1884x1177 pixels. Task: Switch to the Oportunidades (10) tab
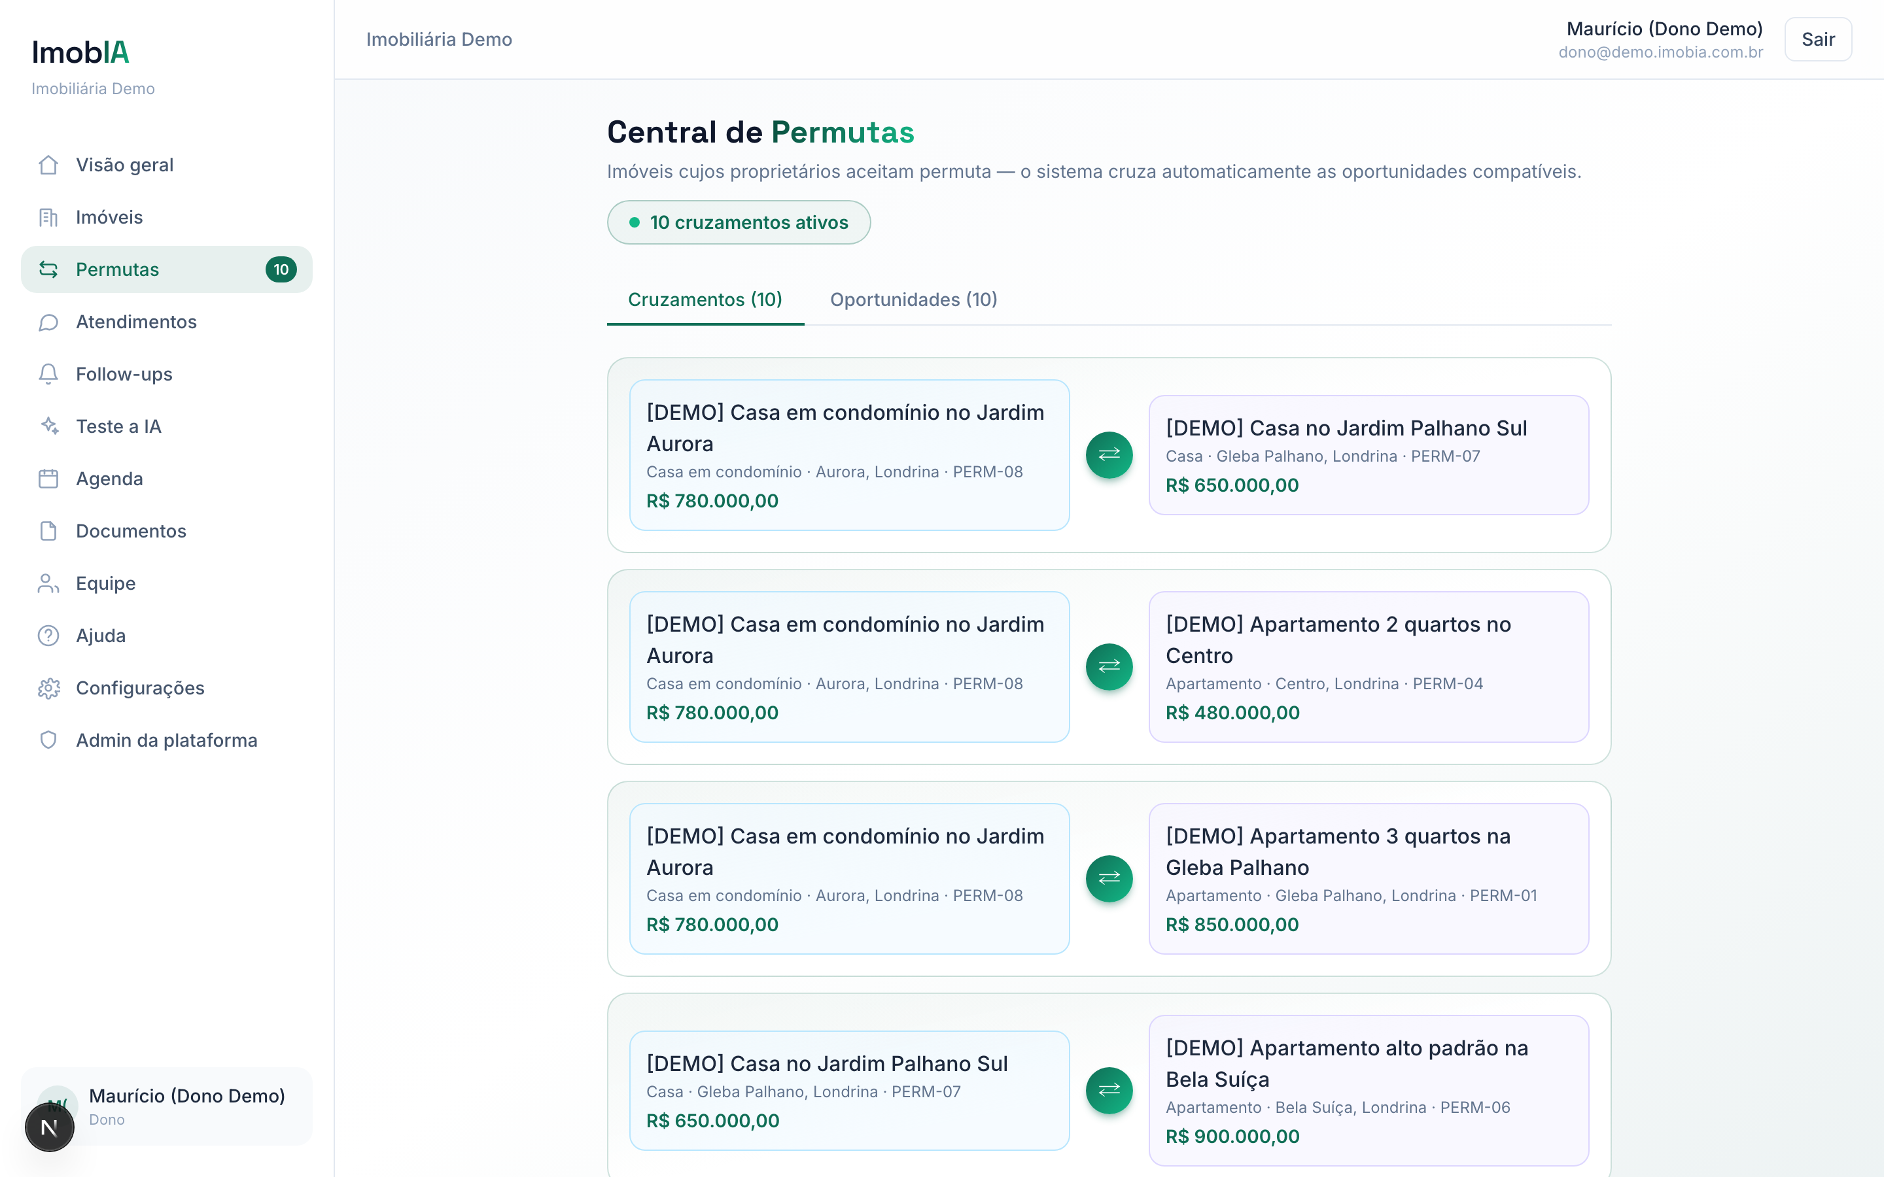[913, 299]
